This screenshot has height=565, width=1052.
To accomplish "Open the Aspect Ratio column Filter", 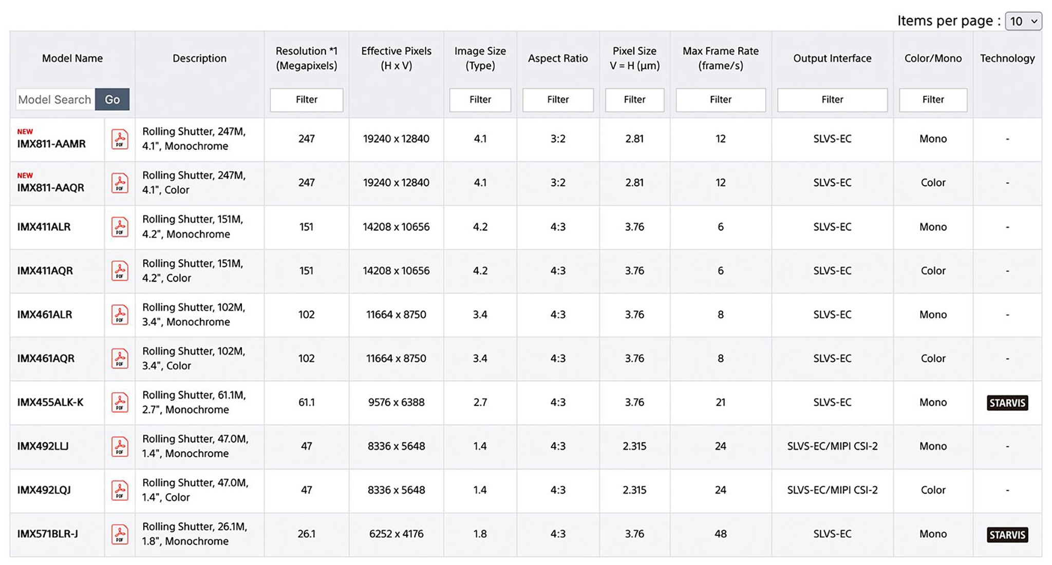I will [x=558, y=100].
